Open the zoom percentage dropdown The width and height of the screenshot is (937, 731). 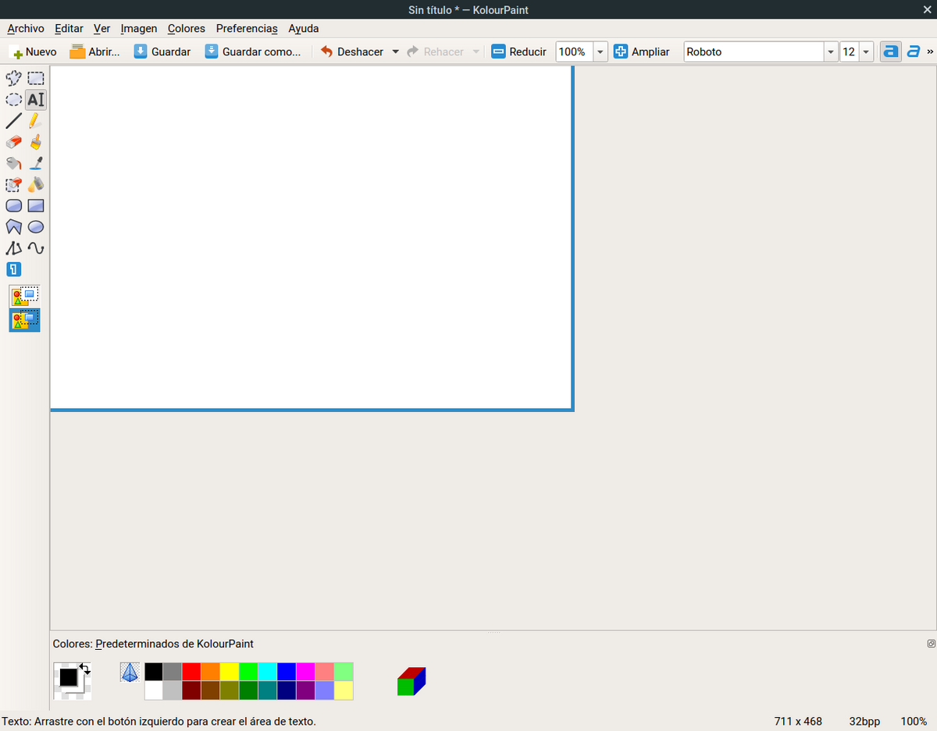point(600,51)
